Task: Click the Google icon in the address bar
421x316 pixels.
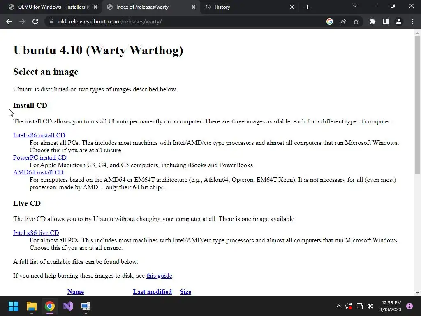Action: tap(330, 21)
